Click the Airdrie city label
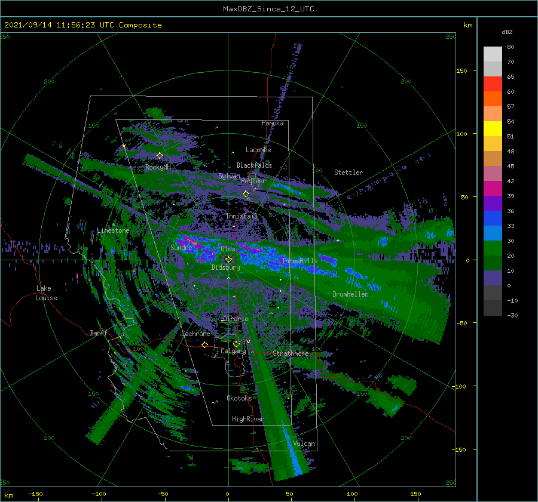 [236, 319]
